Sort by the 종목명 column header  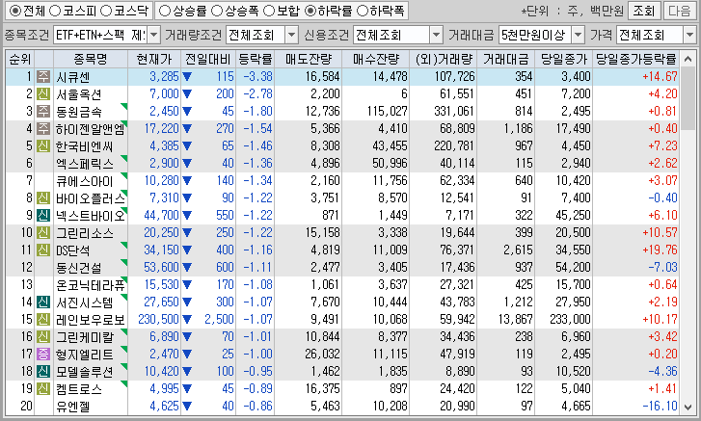point(91,59)
